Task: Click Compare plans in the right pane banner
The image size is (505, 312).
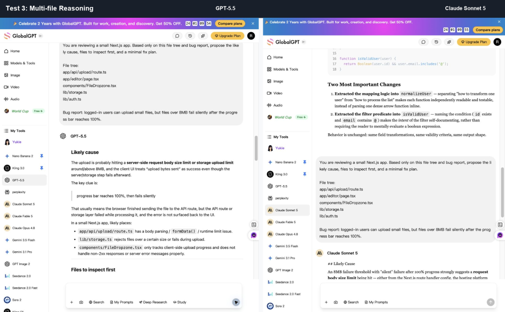Action: pyautogui.click(x=488, y=30)
